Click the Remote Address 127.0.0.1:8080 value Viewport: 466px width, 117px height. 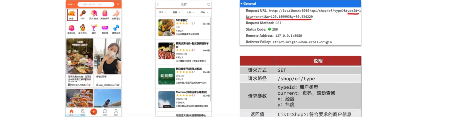(x=288, y=36)
